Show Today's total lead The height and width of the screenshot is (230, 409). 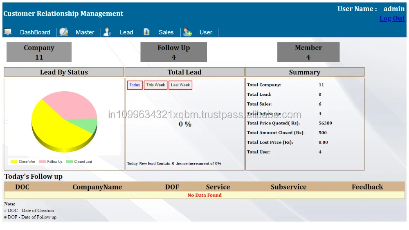click(135, 85)
